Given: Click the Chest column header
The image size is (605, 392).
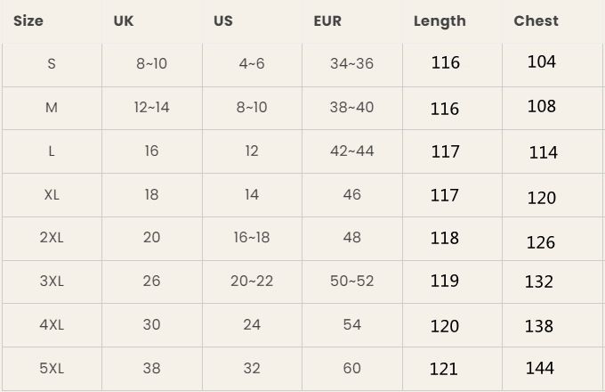Looking at the screenshot, I should coord(536,20).
